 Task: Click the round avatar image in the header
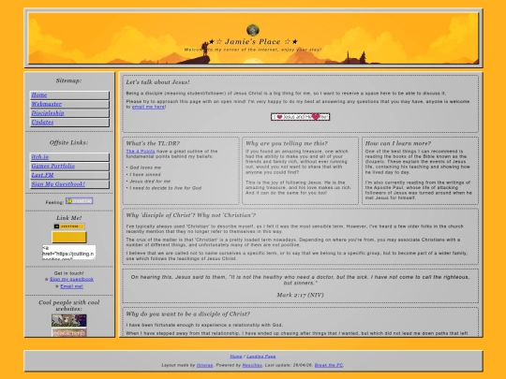(x=253, y=30)
